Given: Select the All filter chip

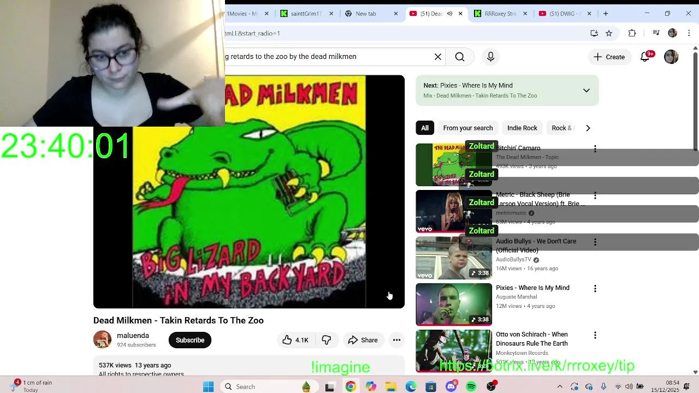Looking at the screenshot, I should coord(425,128).
